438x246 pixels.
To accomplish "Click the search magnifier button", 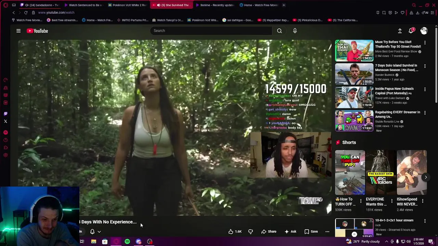I will (280, 31).
